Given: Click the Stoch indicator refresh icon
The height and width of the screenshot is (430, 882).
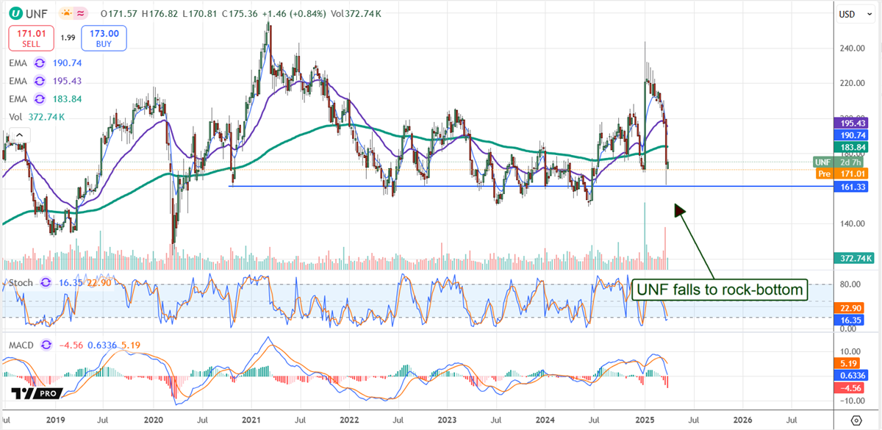Looking at the screenshot, I should pos(46,282).
